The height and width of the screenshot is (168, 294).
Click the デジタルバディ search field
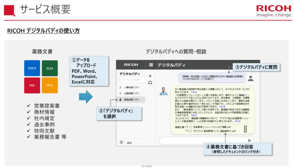pos(131,80)
